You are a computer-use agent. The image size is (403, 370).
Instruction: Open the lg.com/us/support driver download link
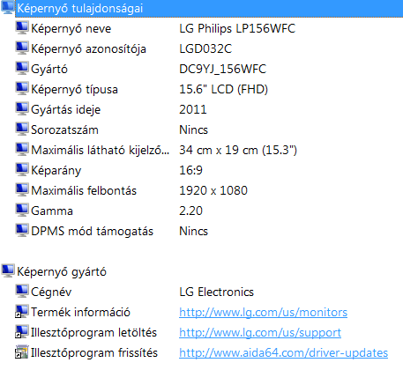click(x=260, y=332)
